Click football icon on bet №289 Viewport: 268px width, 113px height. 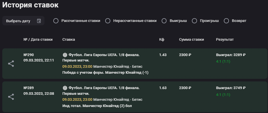point(65,88)
